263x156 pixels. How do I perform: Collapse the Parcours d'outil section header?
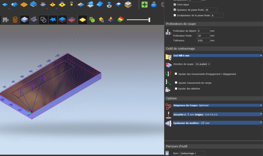coord(213,146)
